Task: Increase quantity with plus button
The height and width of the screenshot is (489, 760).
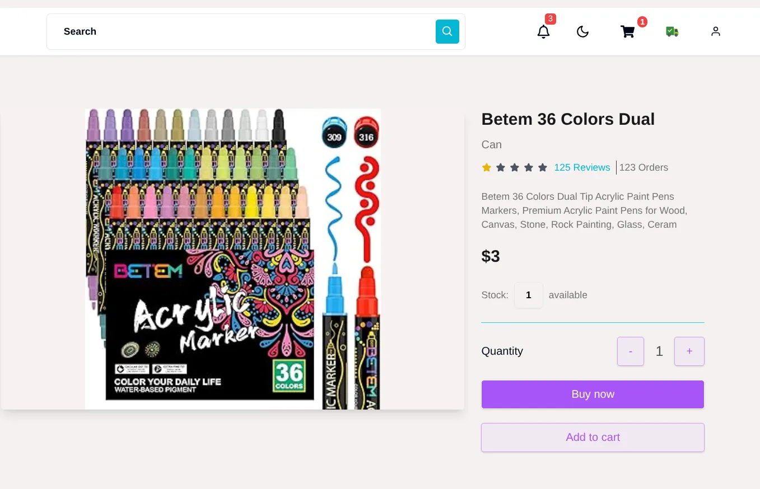Action: pos(689,351)
